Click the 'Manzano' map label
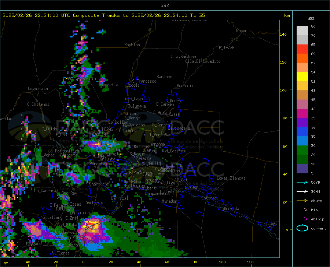 (x=34, y=243)
